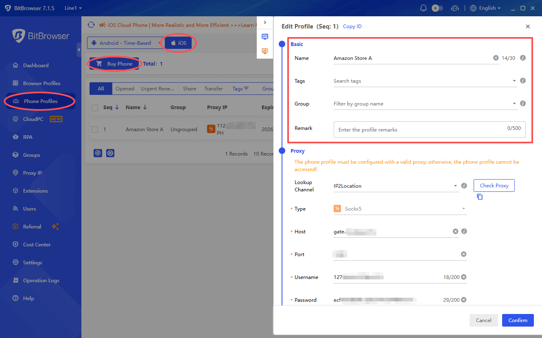Select the All tab
The width and height of the screenshot is (542, 338).
click(101, 89)
